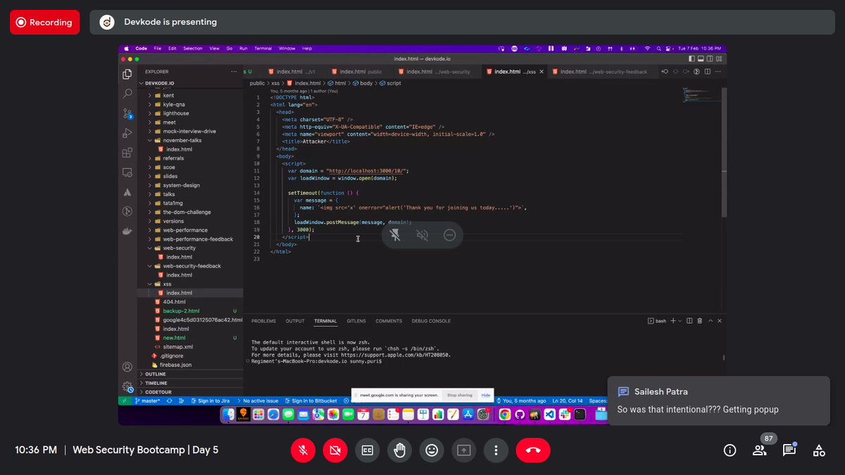This screenshot has width=845, height=475.
Task: Switch to PROBLEMS panel tab
Action: click(x=263, y=321)
